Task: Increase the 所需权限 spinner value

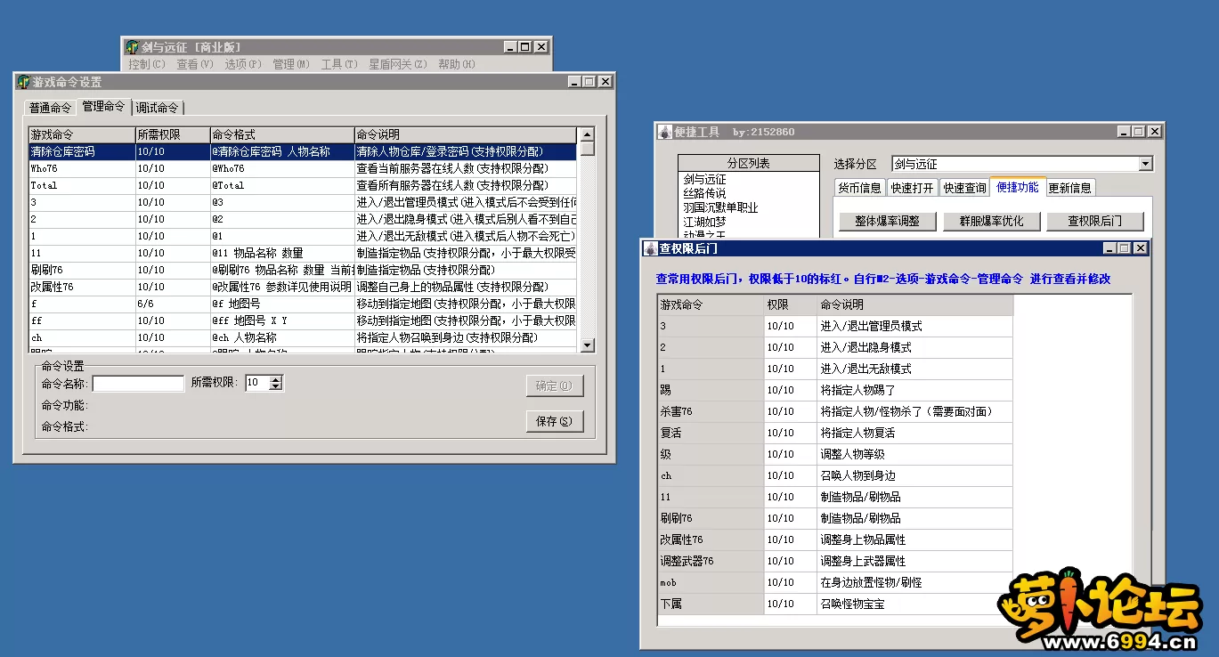Action: [x=276, y=379]
